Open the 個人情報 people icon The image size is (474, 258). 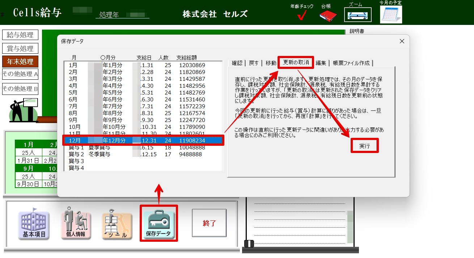point(76,223)
